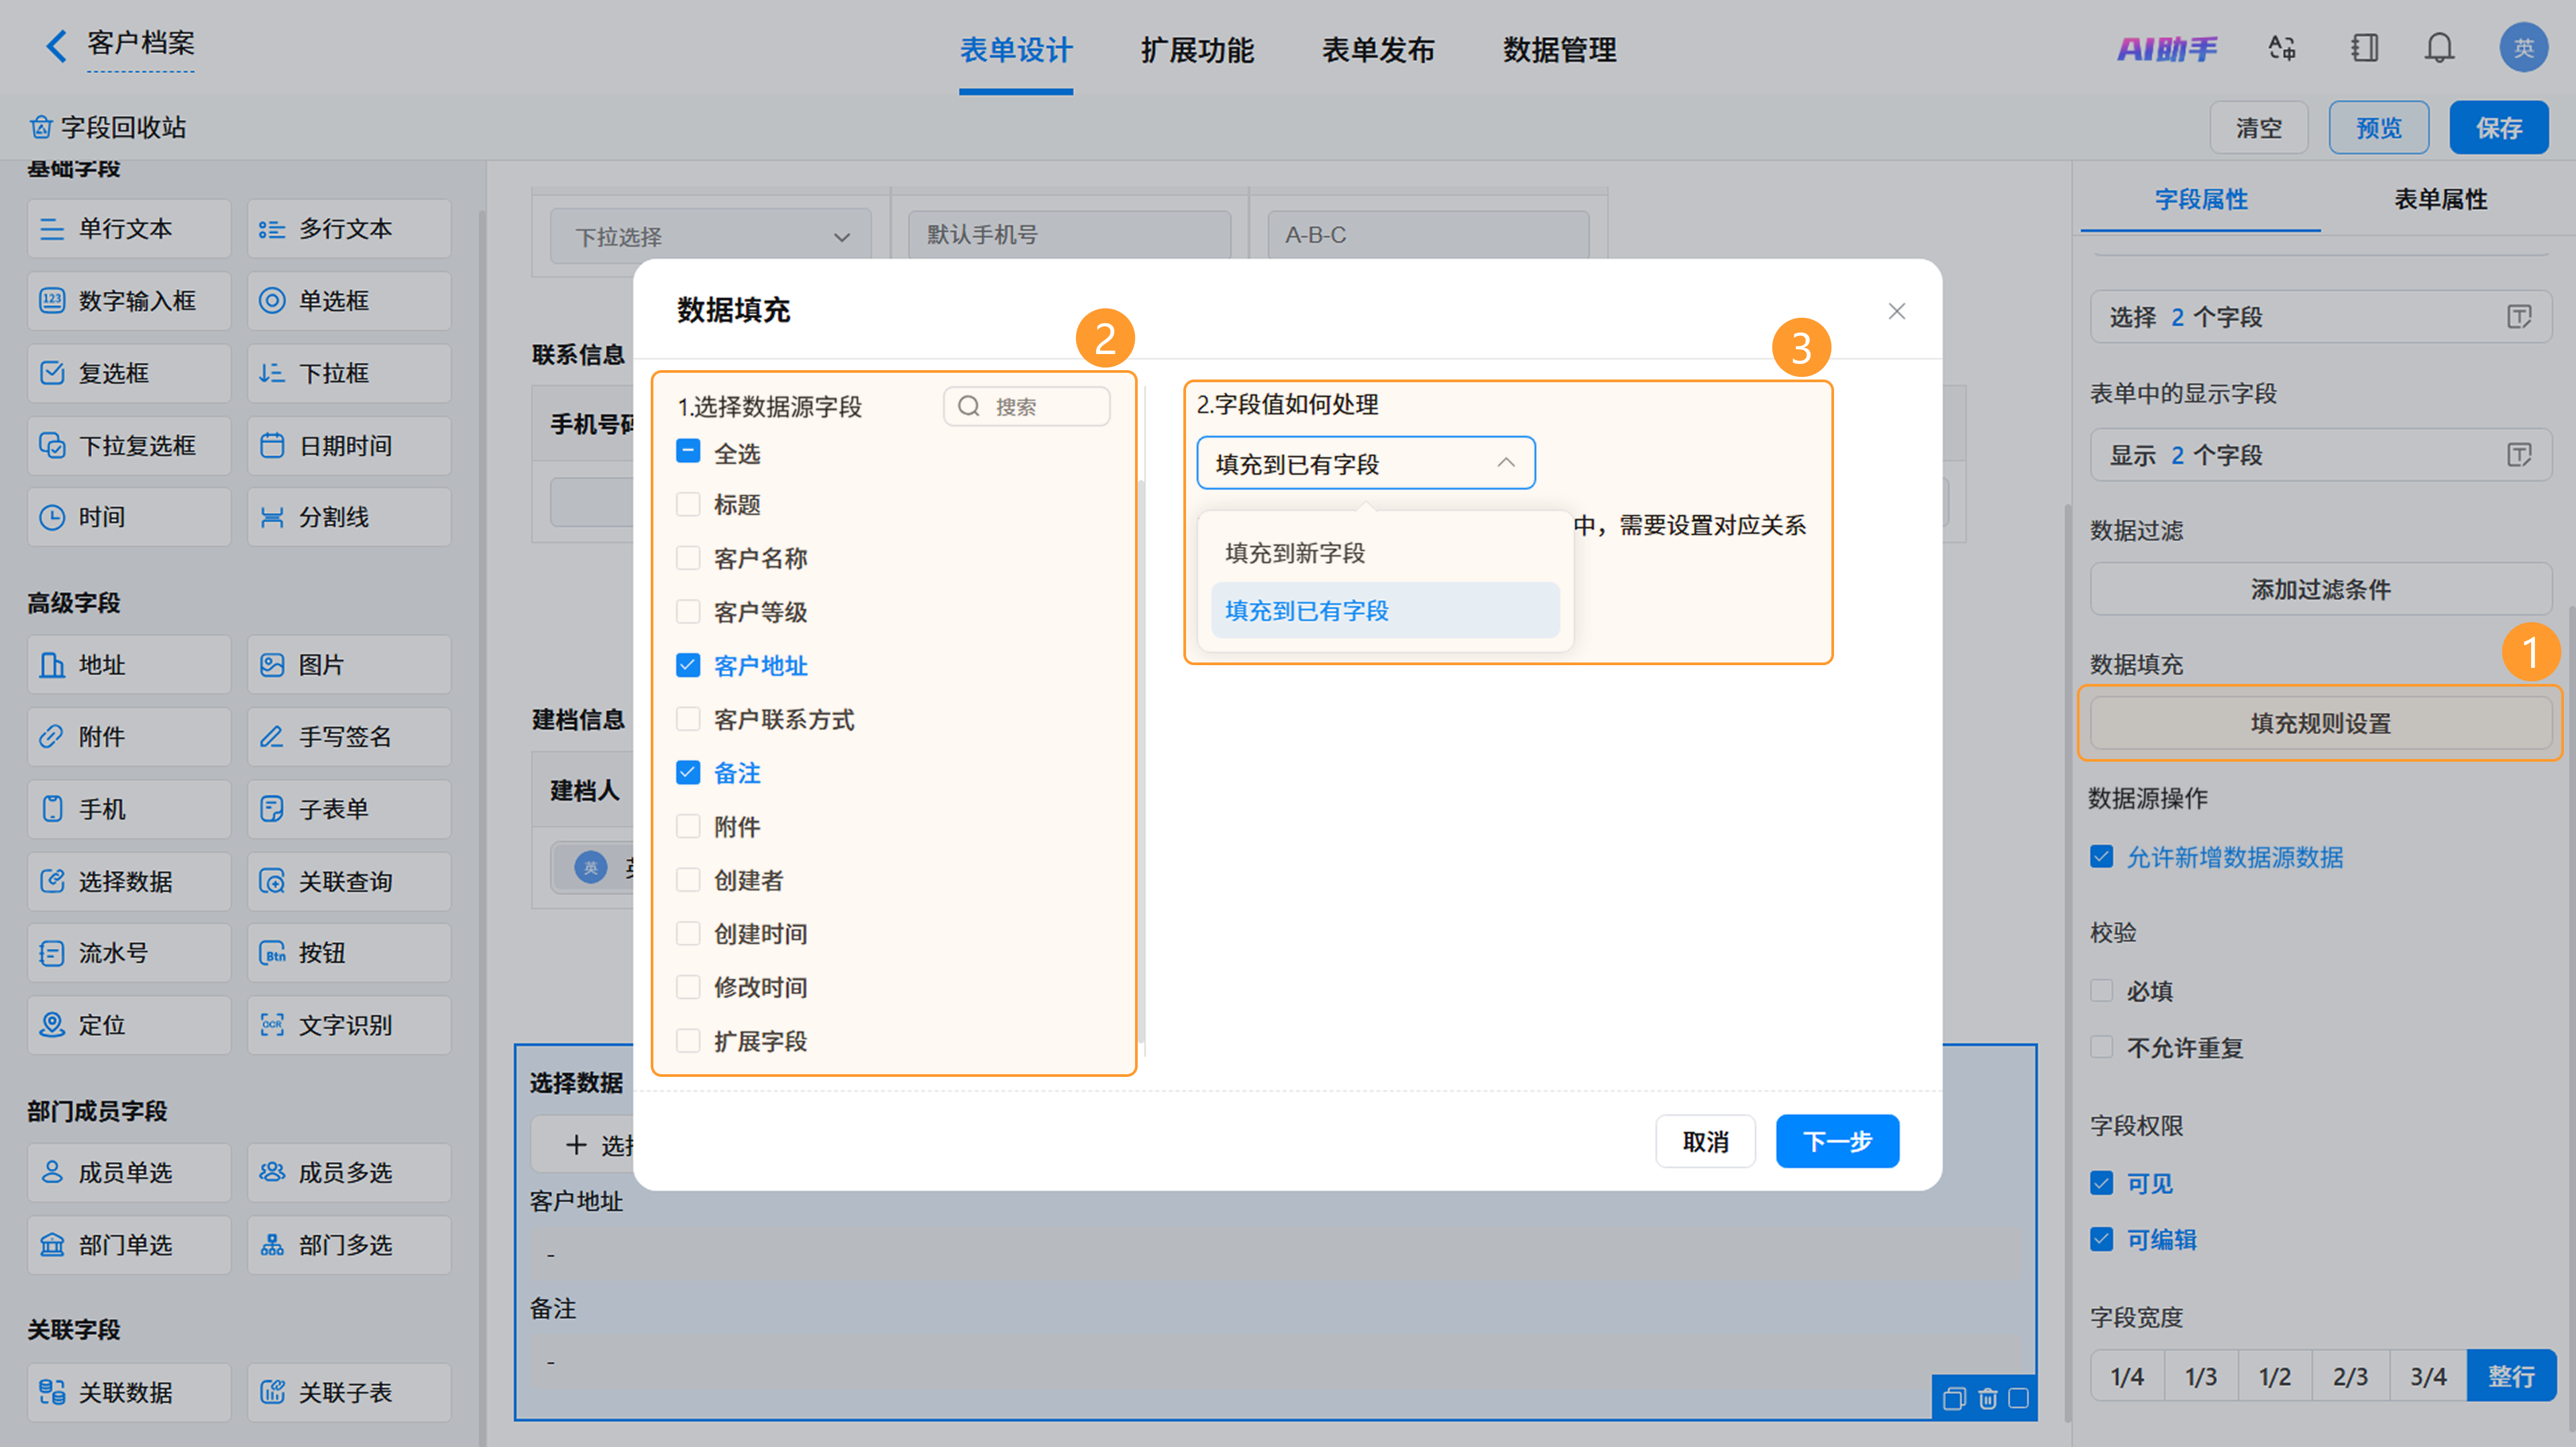Check the 扩展字段 checkbox
Image resolution: width=2576 pixels, height=1447 pixels.
tap(688, 1041)
